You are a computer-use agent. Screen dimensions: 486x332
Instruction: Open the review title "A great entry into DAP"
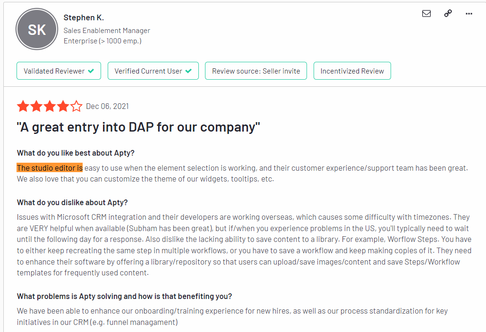pyautogui.click(x=138, y=127)
